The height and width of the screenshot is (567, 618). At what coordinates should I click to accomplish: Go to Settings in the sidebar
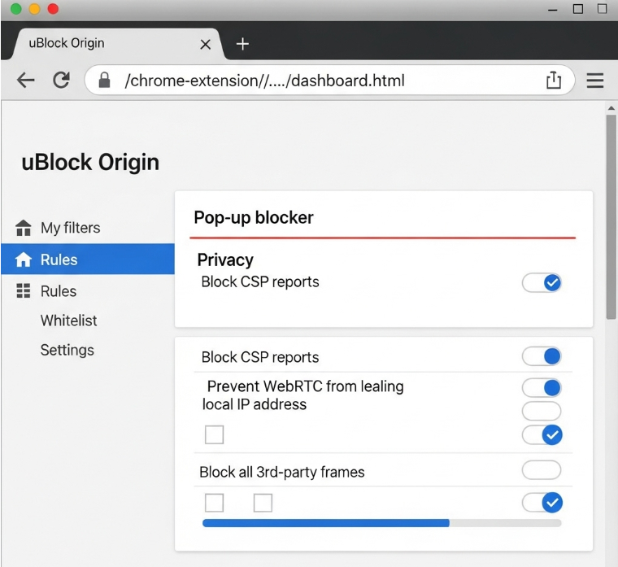pos(67,350)
